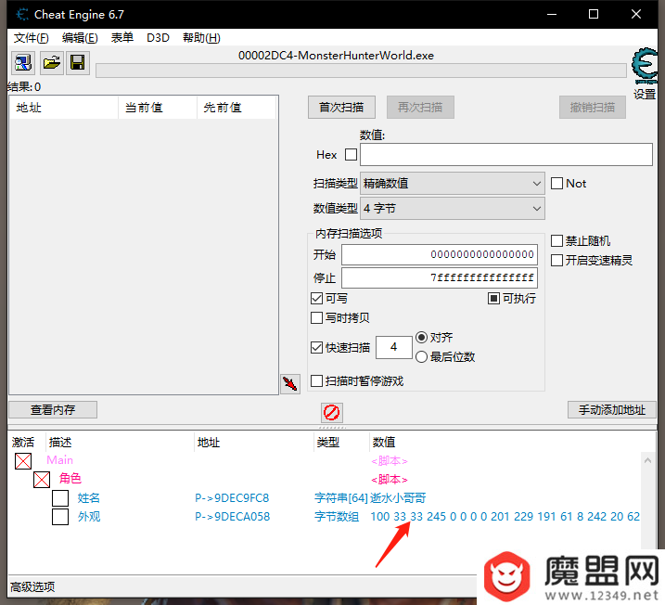Viewport: 665px width, 605px height.
Task: Click the 激活 column header
Action: click(x=23, y=443)
